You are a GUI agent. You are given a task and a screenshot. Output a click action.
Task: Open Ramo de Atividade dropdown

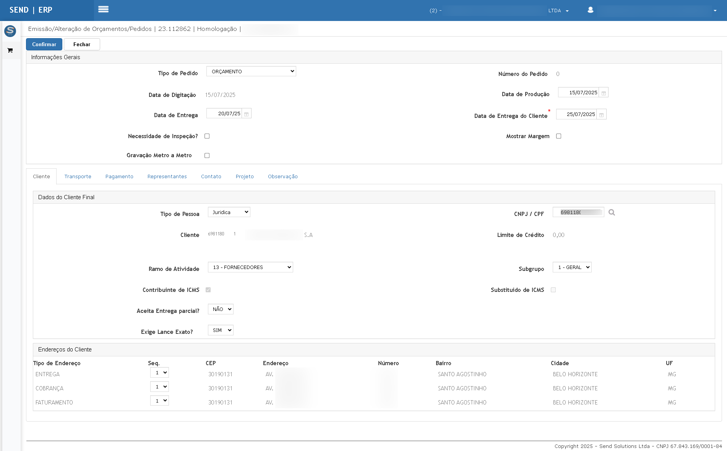[250, 267]
